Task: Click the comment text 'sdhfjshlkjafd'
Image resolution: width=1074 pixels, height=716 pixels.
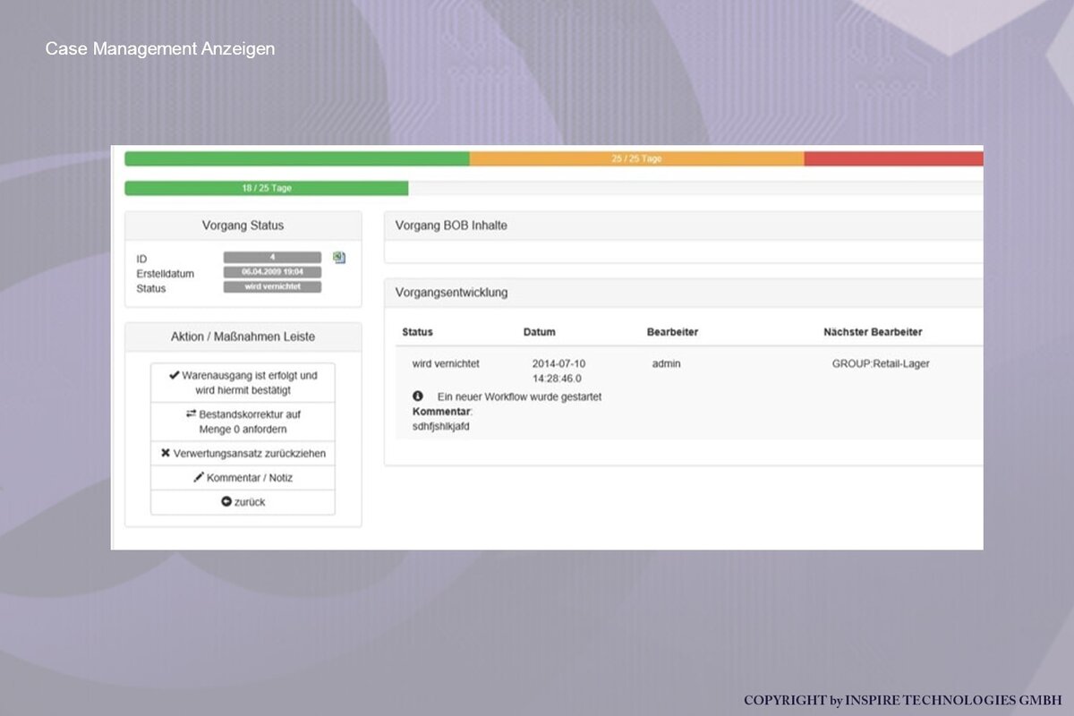Action: [x=440, y=426]
